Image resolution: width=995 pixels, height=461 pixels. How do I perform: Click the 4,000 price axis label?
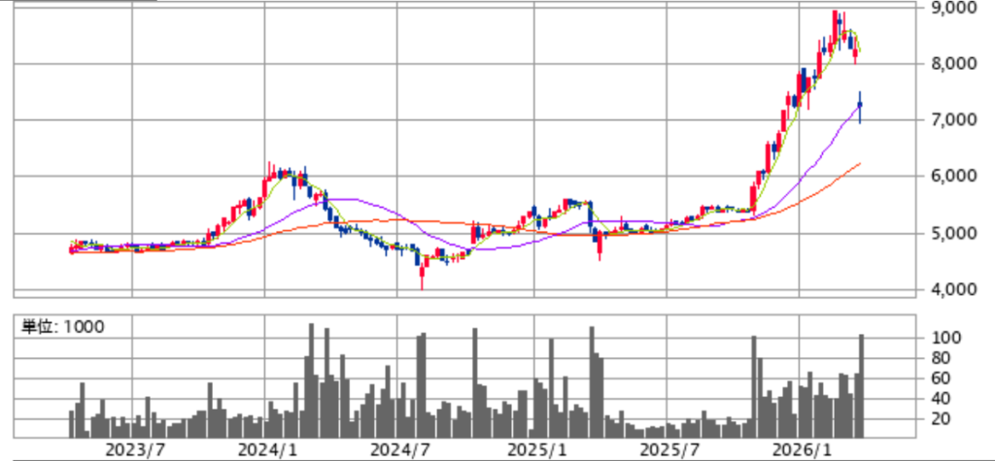[952, 289]
